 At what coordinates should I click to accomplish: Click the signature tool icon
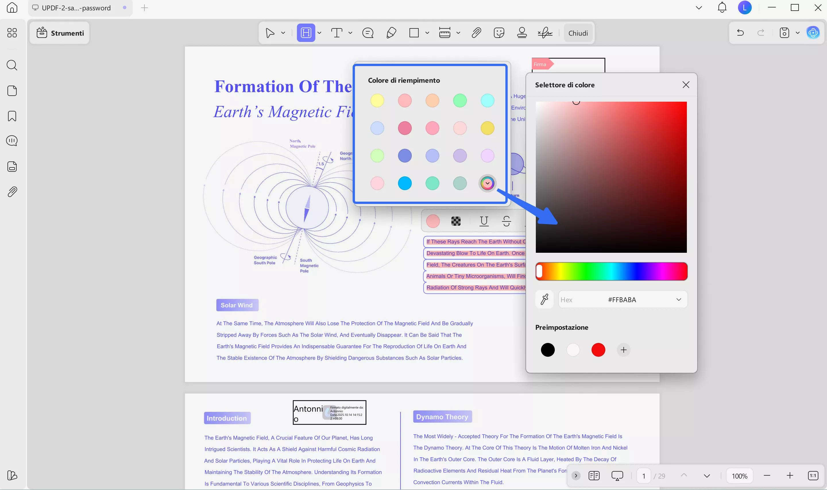[545, 33]
